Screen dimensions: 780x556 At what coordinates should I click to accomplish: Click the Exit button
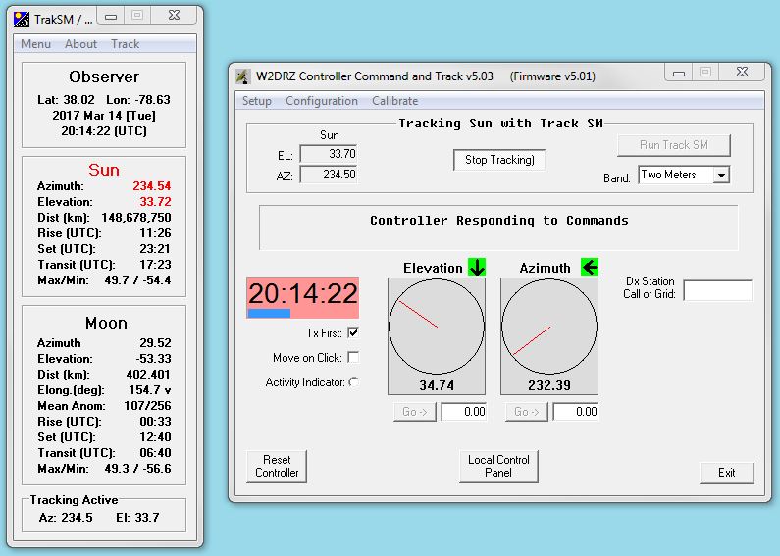pos(726,473)
